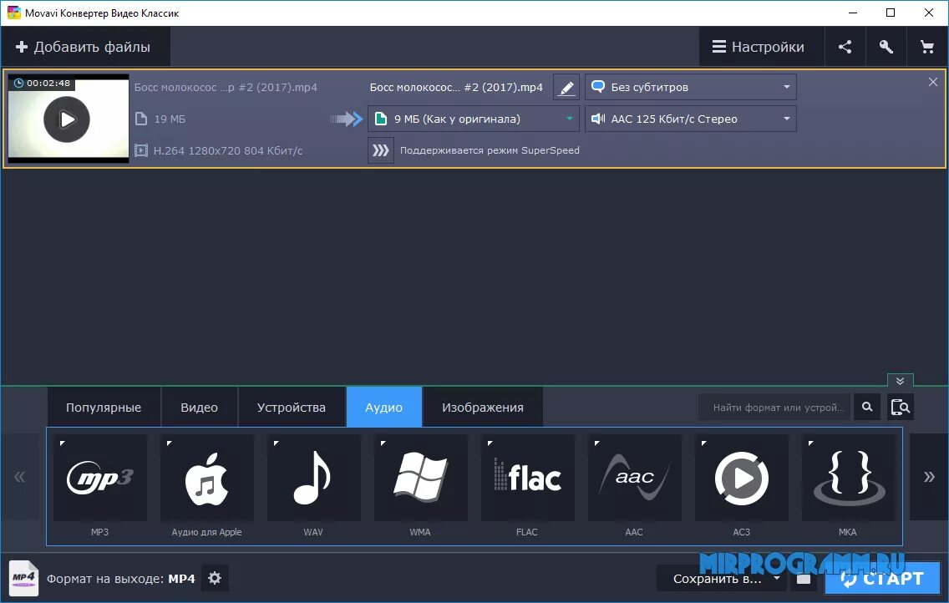The height and width of the screenshot is (603, 949).
Task: Open the audio track dropdown AAC 125 Кбит/с
Action: click(691, 119)
